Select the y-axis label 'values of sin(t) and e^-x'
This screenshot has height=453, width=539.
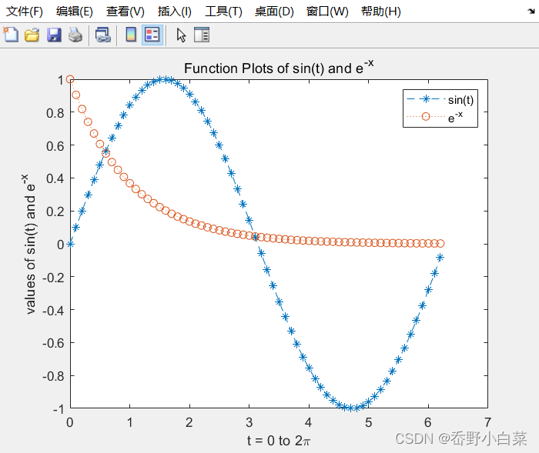point(29,244)
